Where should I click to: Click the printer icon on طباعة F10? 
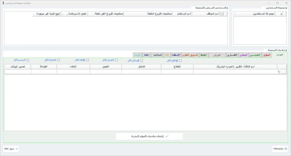pos(286,149)
